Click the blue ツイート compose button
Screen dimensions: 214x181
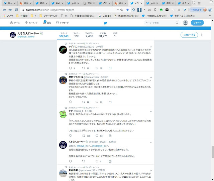[x=197, y=23]
